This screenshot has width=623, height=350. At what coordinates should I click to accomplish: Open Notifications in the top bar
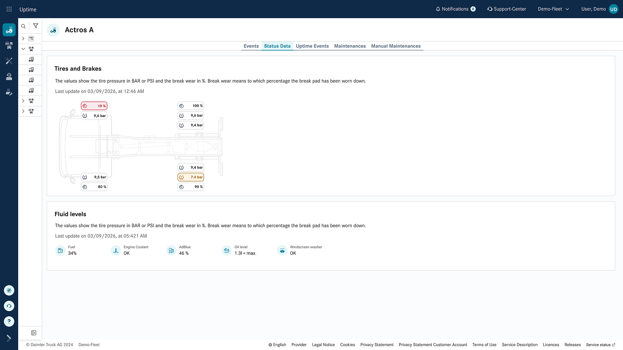456,9
